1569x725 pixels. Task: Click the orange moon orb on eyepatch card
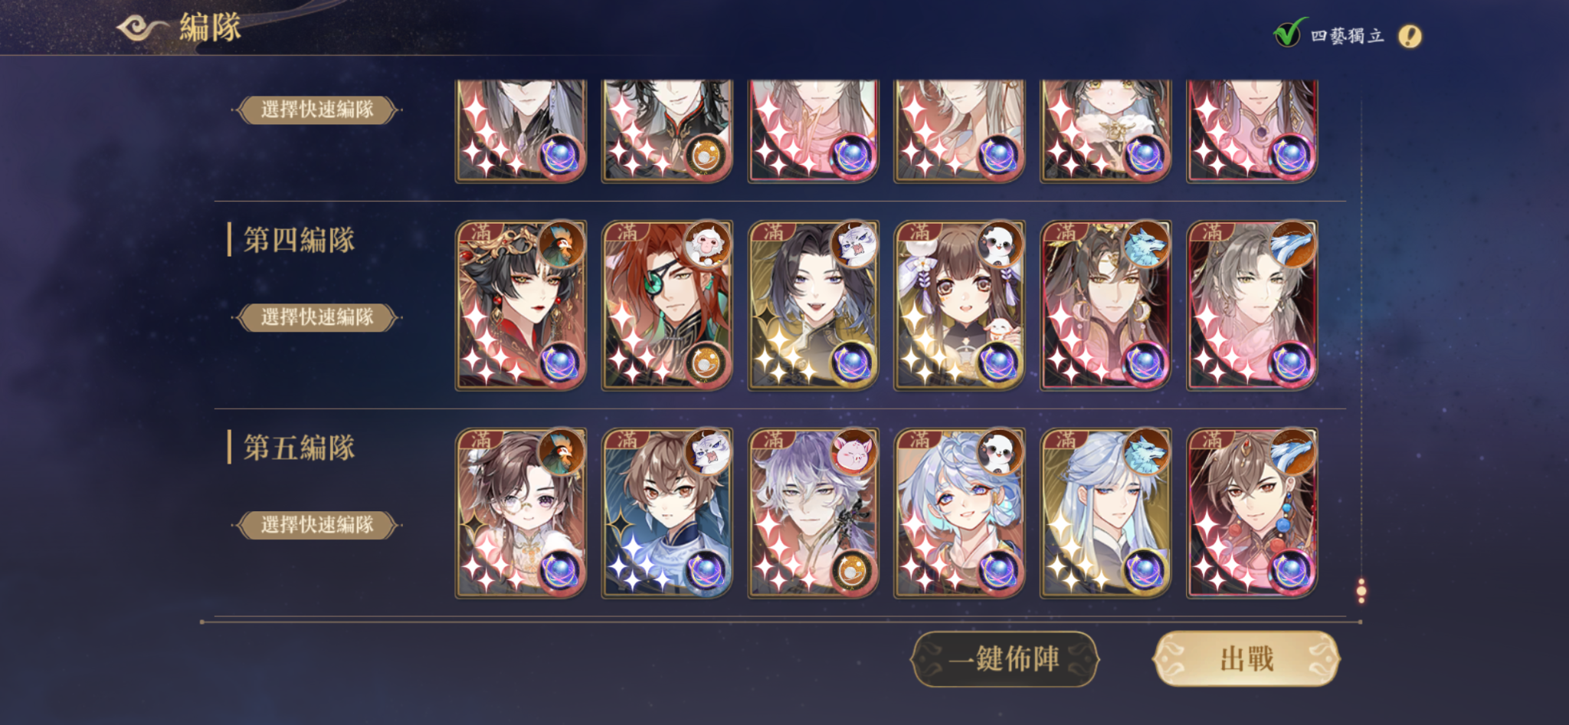pyautogui.click(x=705, y=364)
